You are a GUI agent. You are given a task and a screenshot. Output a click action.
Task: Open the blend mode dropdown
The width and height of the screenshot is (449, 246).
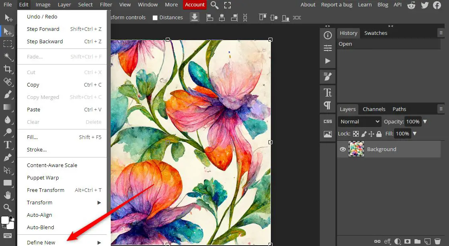pos(359,121)
